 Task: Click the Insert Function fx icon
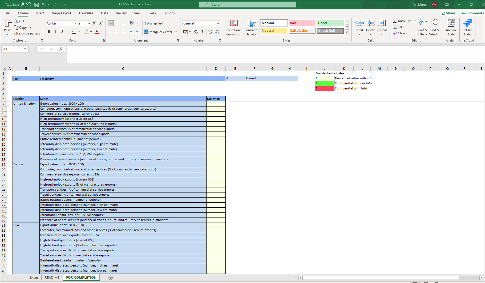pyautogui.click(x=61, y=49)
